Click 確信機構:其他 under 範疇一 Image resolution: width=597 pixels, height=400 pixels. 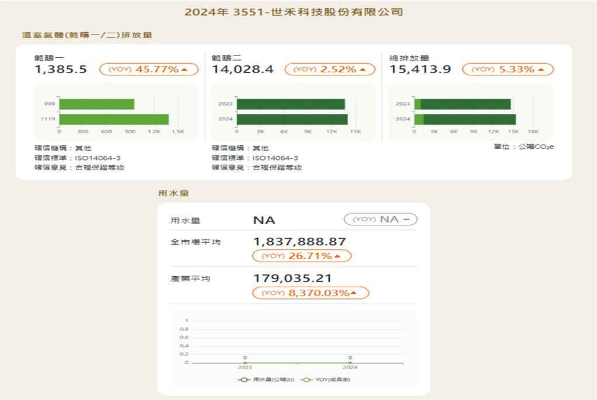(x=63, y=148)
